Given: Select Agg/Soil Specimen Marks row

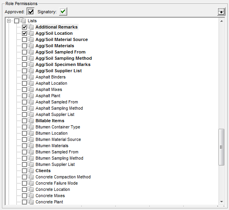Looking at the screenshot, I should click(63, 64).
